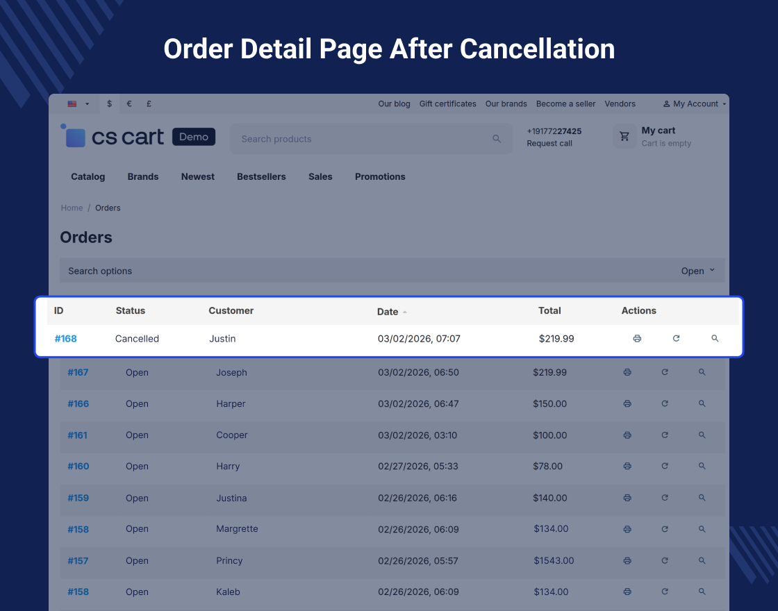778x611 pixels.
Task: Click the Cancelled status text
Action: tap(137, 339)
